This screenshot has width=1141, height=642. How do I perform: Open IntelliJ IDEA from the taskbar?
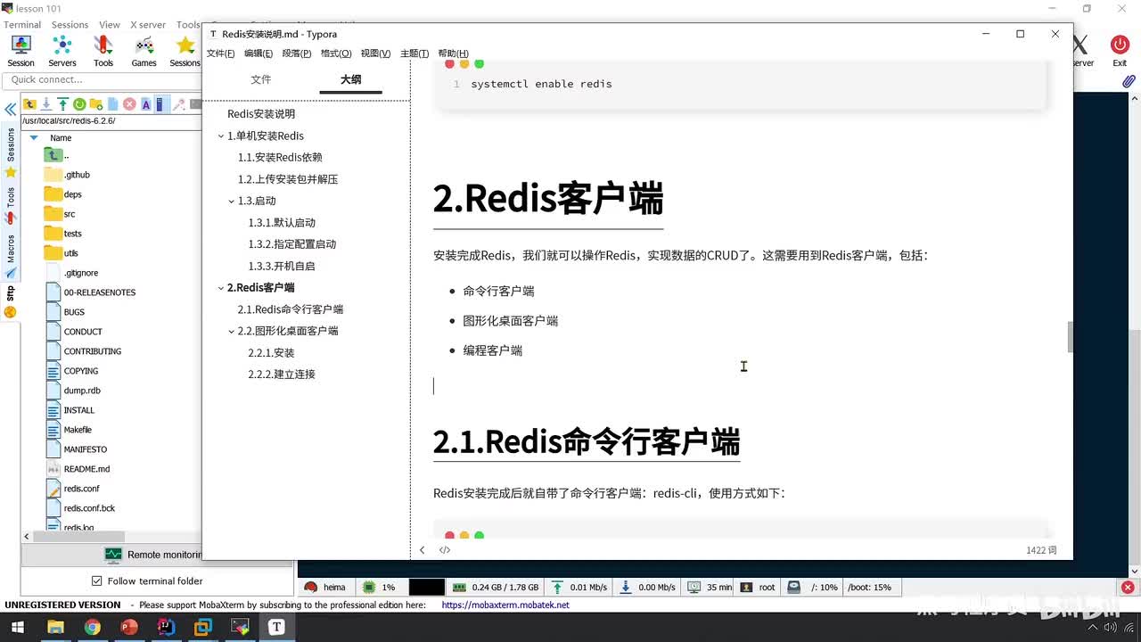[x=166, y=627]
